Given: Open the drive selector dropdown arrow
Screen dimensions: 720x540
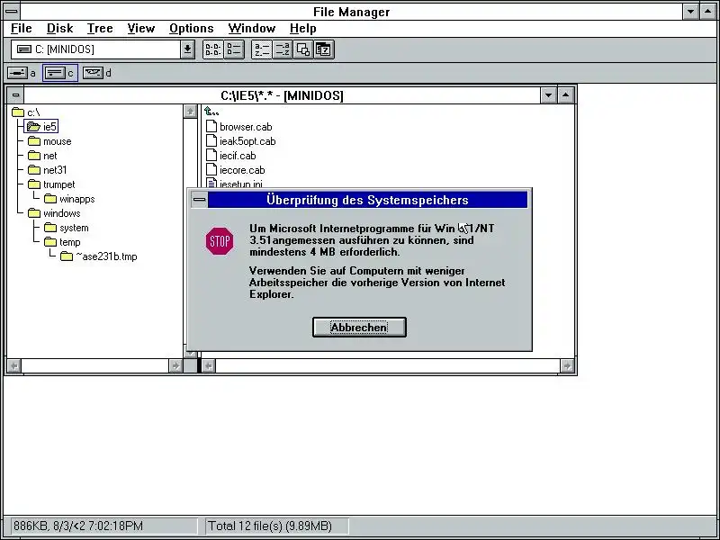Looking at the screenshot, I should point(187,49).
